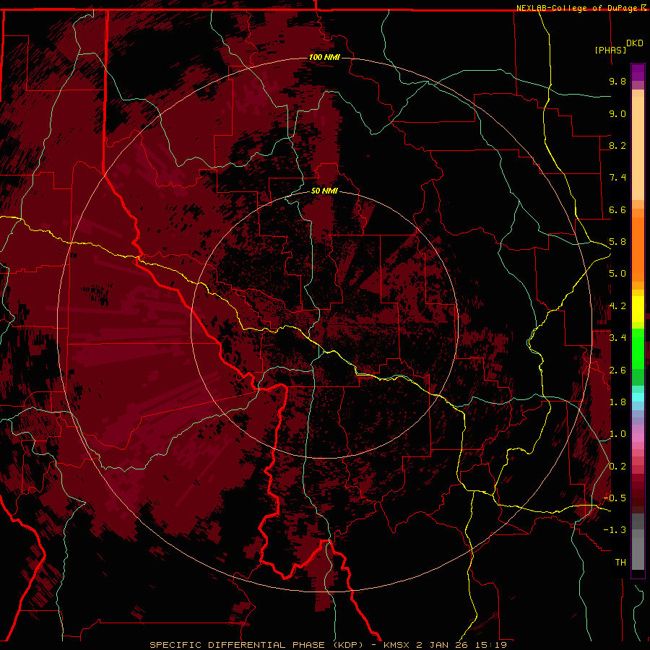Image resolution: width=650 pixels, height=650 pixels.
Task: Pick the purple top band of color bar
Action: [638, 72]
